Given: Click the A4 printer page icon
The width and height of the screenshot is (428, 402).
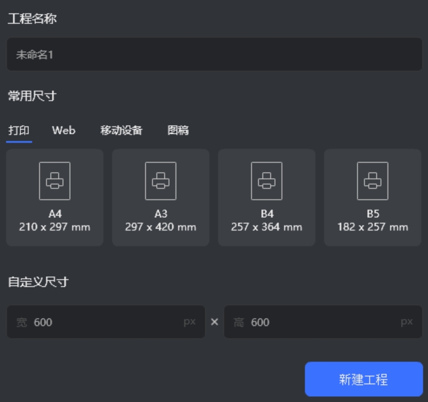Looking at the screenshot, I should [54, 181].
